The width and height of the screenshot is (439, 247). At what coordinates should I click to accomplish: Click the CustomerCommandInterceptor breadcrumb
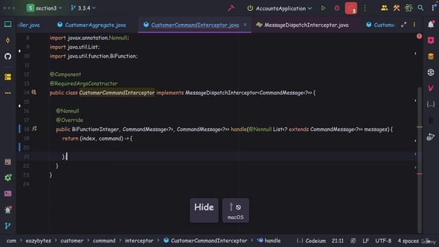tap(205, 241)
